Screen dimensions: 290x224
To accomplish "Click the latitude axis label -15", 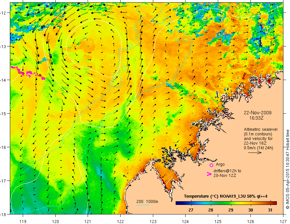I will [x=4, y=113].
